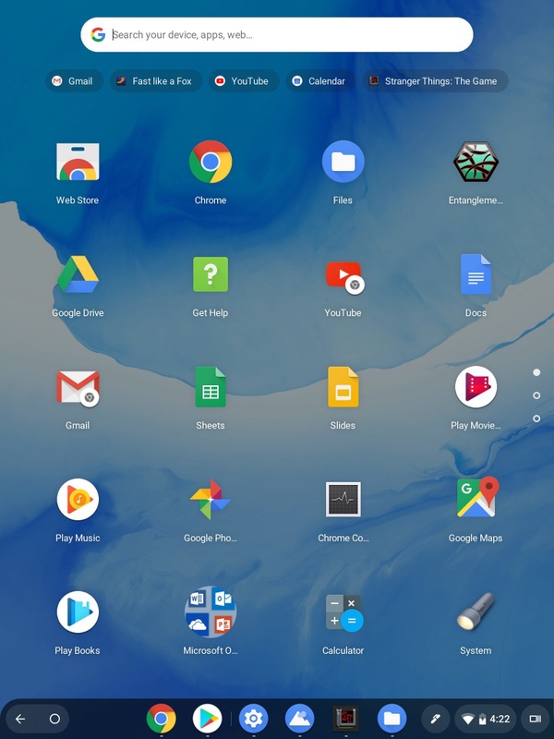This screenshot has width=554, height=739.
Task: Switch to the third launcher page dot
Action: point(536,418)
